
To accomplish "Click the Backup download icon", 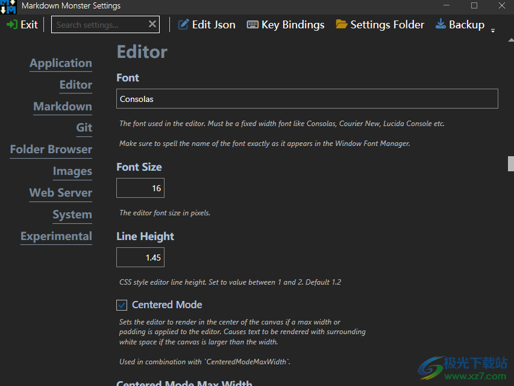I will (x=440, y=24).
